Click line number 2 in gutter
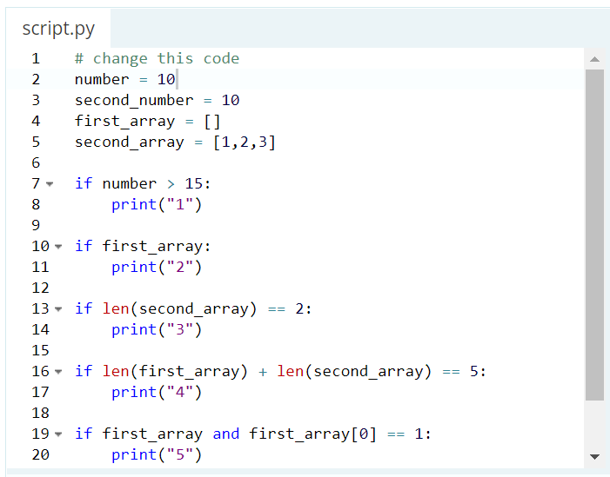Viewport: 610px width, 477px height. click(x=36, y=80)
